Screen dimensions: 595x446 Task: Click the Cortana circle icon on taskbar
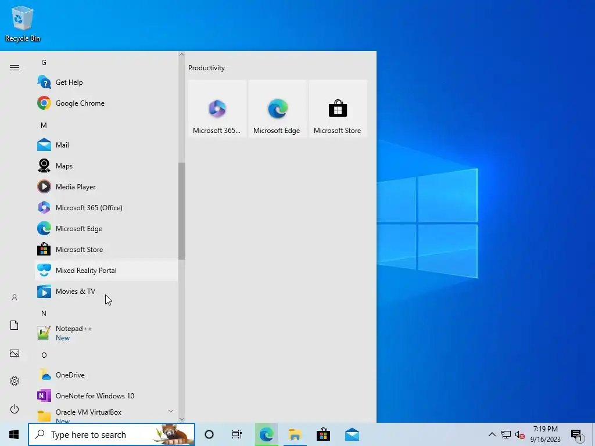[x=209, y=434]
